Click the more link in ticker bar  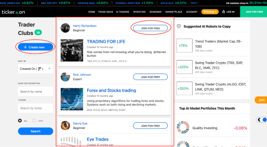click(x=194, y=3)
